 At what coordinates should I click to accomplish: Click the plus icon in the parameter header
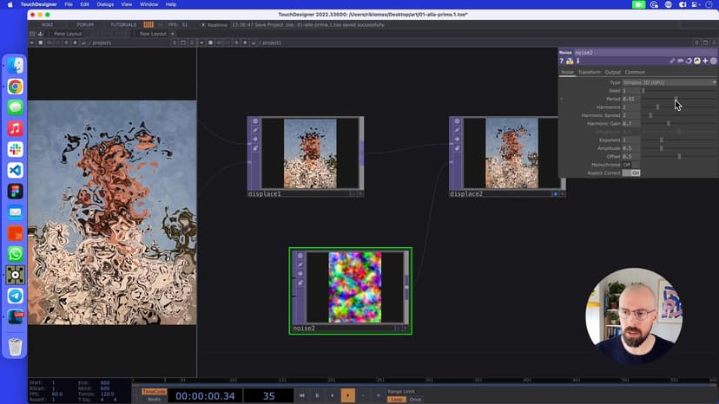point(706,62)
